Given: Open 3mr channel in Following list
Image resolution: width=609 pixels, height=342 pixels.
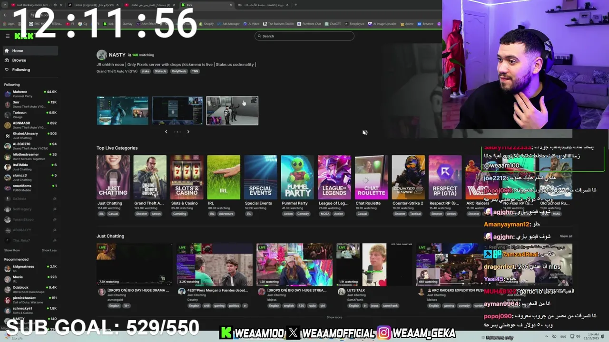Looking at the screenshot, I should [x=29, y=104].
